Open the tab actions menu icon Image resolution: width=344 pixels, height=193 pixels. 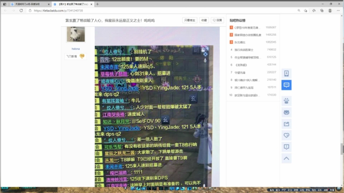5,4
